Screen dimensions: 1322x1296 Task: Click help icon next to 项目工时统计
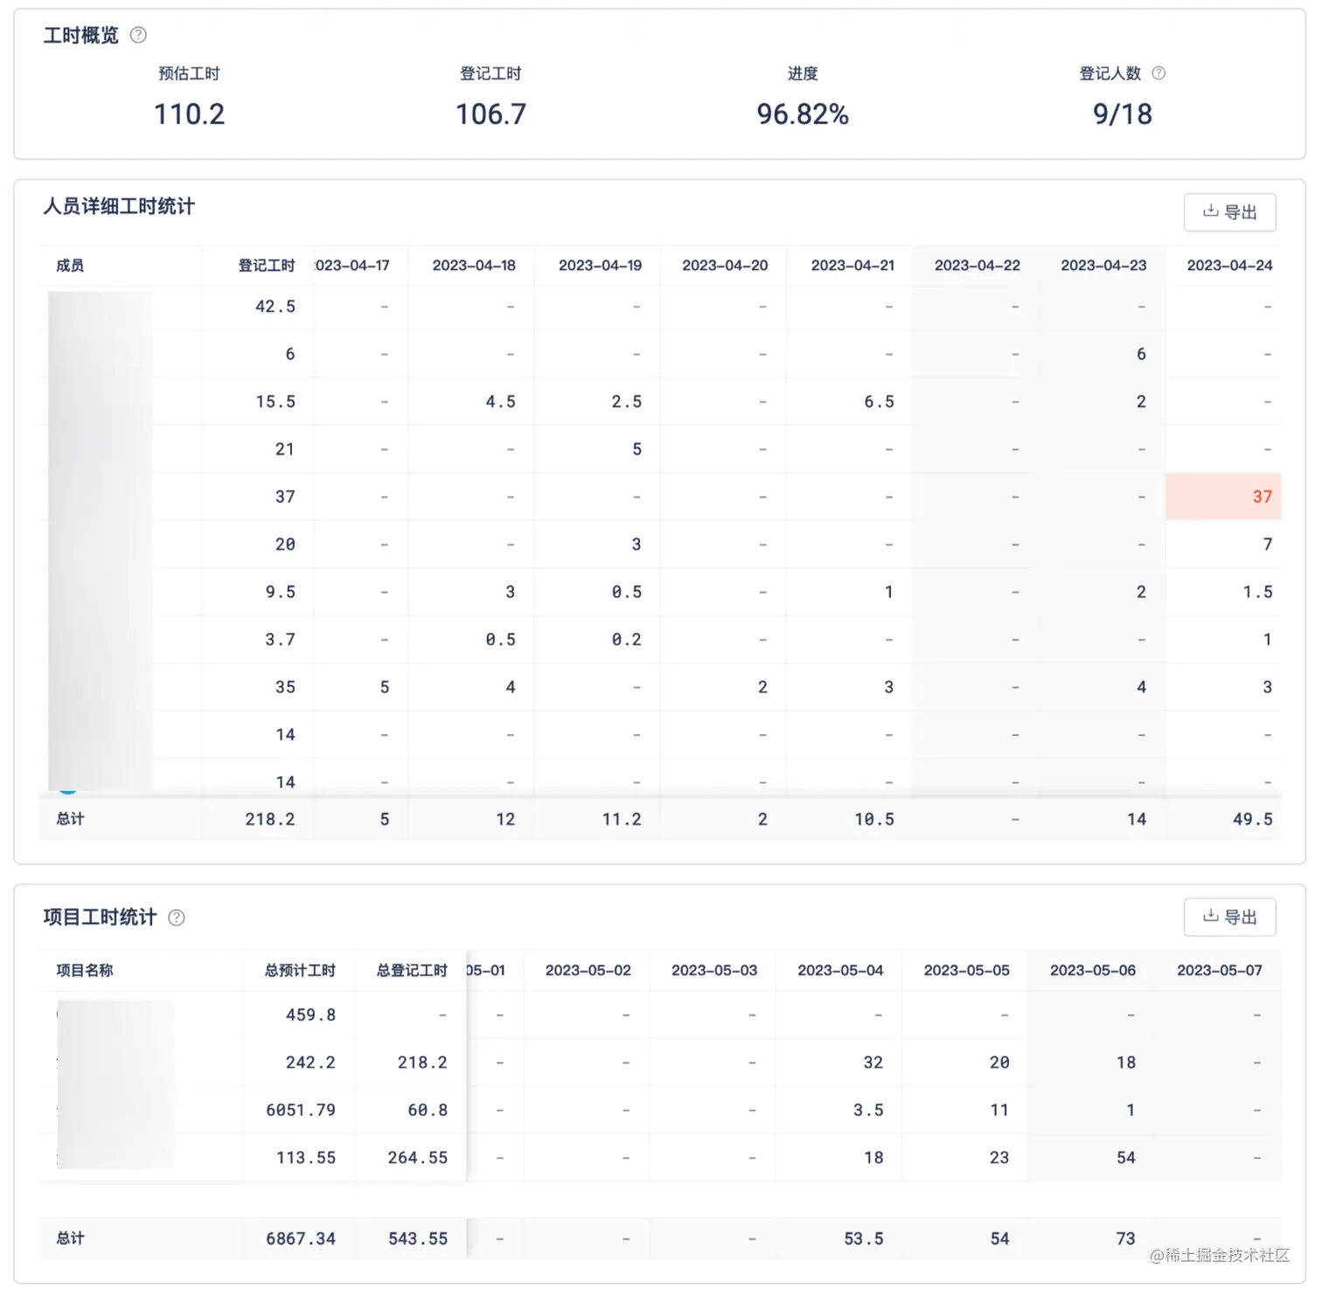click(177, 918)
